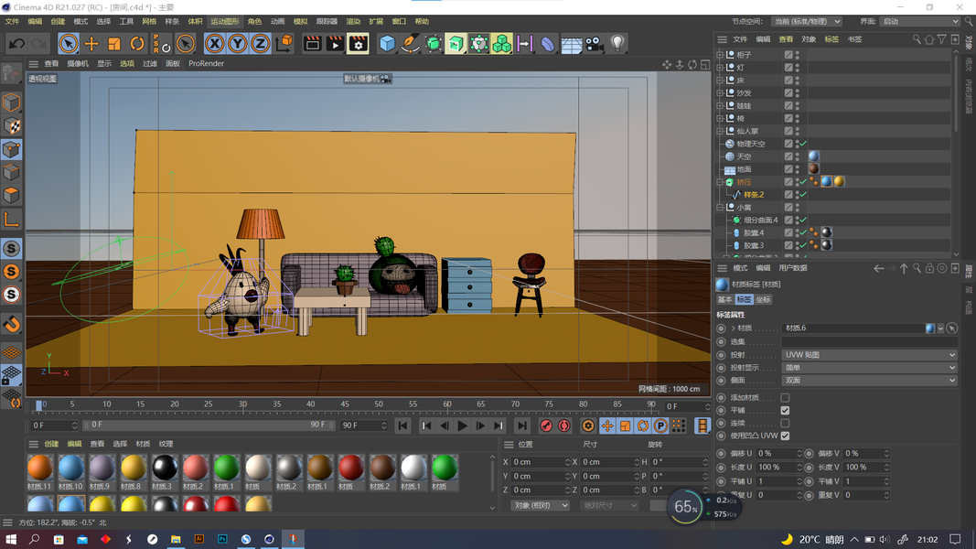Click the Camera object icon
Image resolution: width=976 pixels, height=549 pixels.
(x=595, y=44)
